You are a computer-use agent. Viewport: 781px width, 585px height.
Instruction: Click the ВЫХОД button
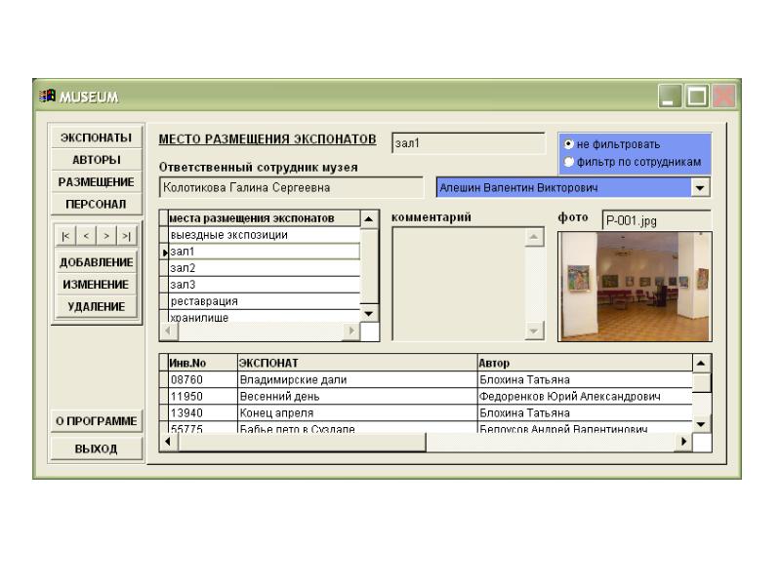[96, 448]
